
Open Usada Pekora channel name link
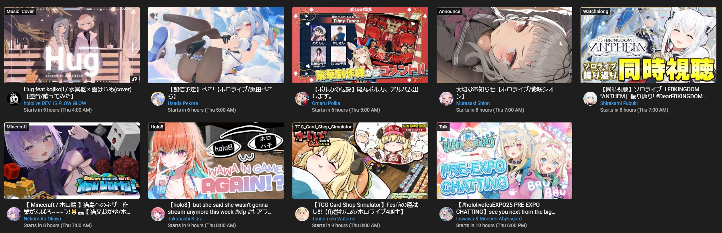tap(183, 103)
